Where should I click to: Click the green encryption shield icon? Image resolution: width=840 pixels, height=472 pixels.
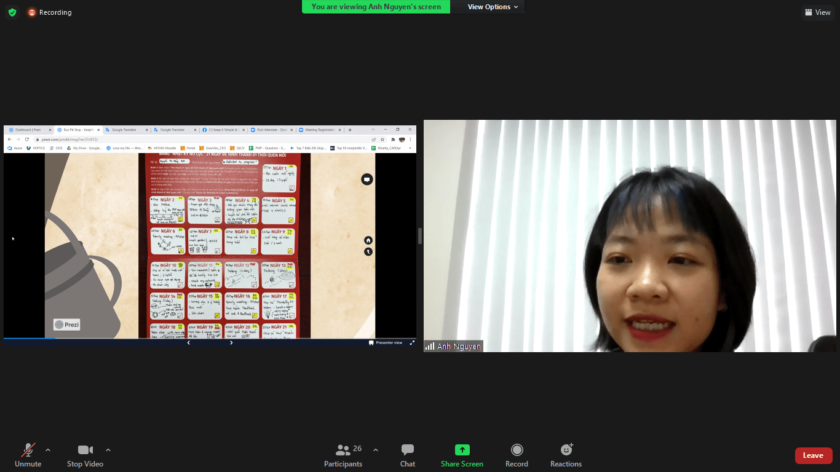(12, 12)
